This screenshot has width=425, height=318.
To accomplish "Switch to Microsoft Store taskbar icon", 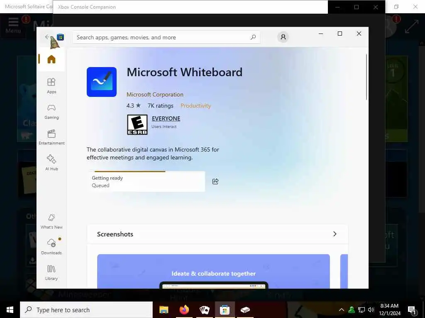I will 225,310.
